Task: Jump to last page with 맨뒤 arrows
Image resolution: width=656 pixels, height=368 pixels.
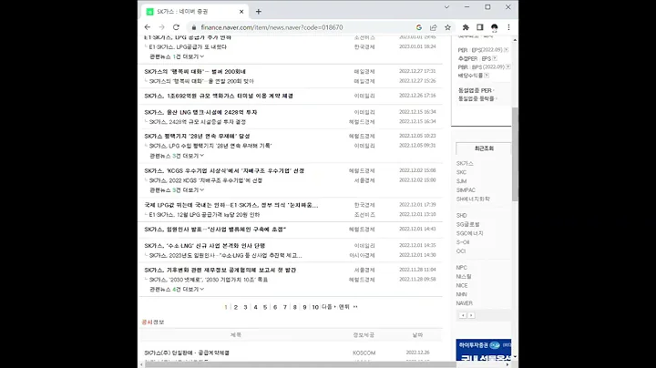Action: [347, 307]
